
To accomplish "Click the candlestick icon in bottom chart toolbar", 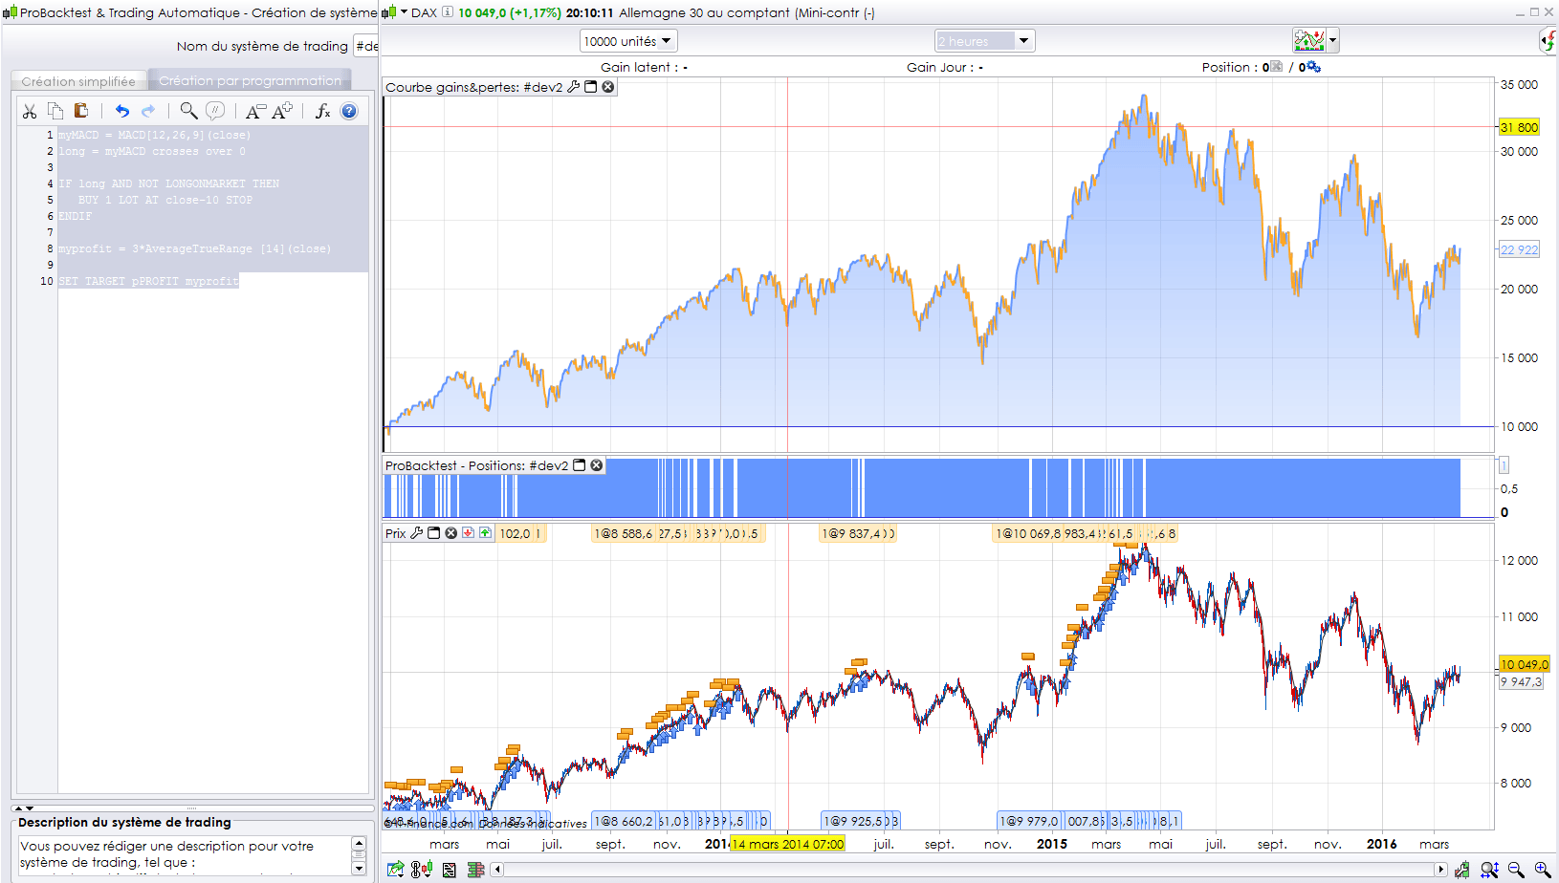I will [422, 870].
